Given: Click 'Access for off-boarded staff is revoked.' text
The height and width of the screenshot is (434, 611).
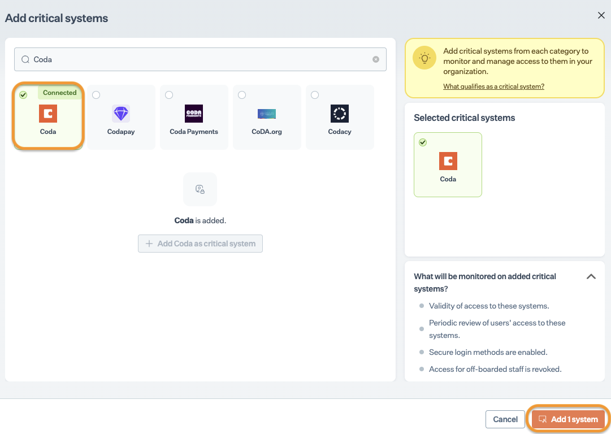Looking at the screenshot, I should pos(495,369).
